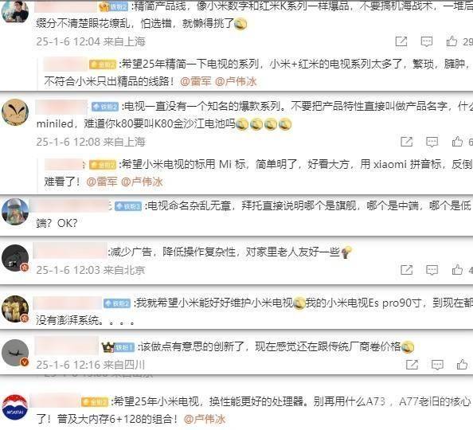The image size is (473, 430).
Task: Share the 12:08 Shanghai comment
Action: click(407, 142)
